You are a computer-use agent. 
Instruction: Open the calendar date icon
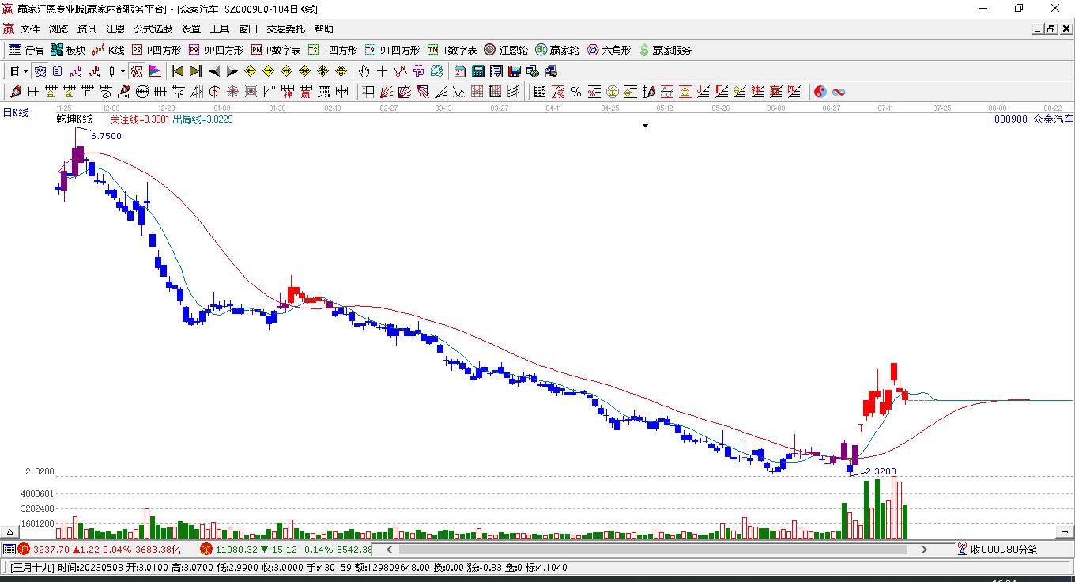tap(460, 71)
